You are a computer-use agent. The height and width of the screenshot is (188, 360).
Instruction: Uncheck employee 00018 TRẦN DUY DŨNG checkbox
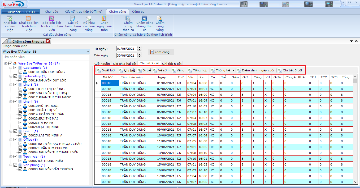[20, 72]
